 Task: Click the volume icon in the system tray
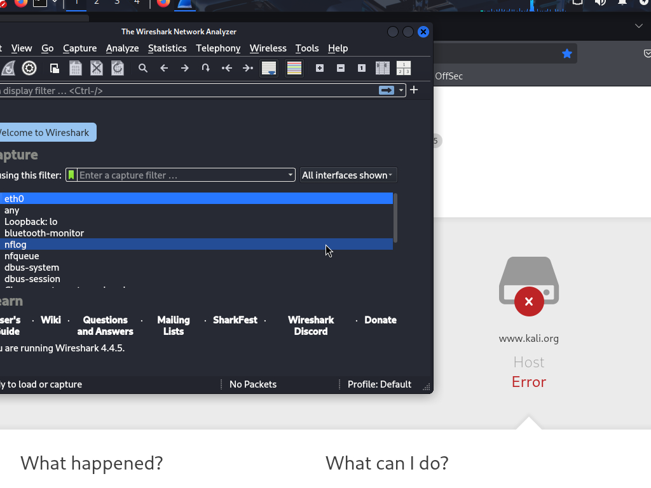pyautogui.click(x=600, y=3)
